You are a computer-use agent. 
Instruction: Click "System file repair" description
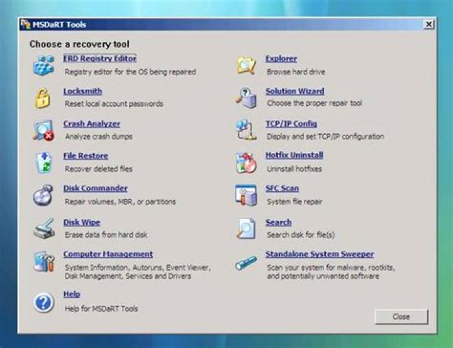(x=294, y=201)
